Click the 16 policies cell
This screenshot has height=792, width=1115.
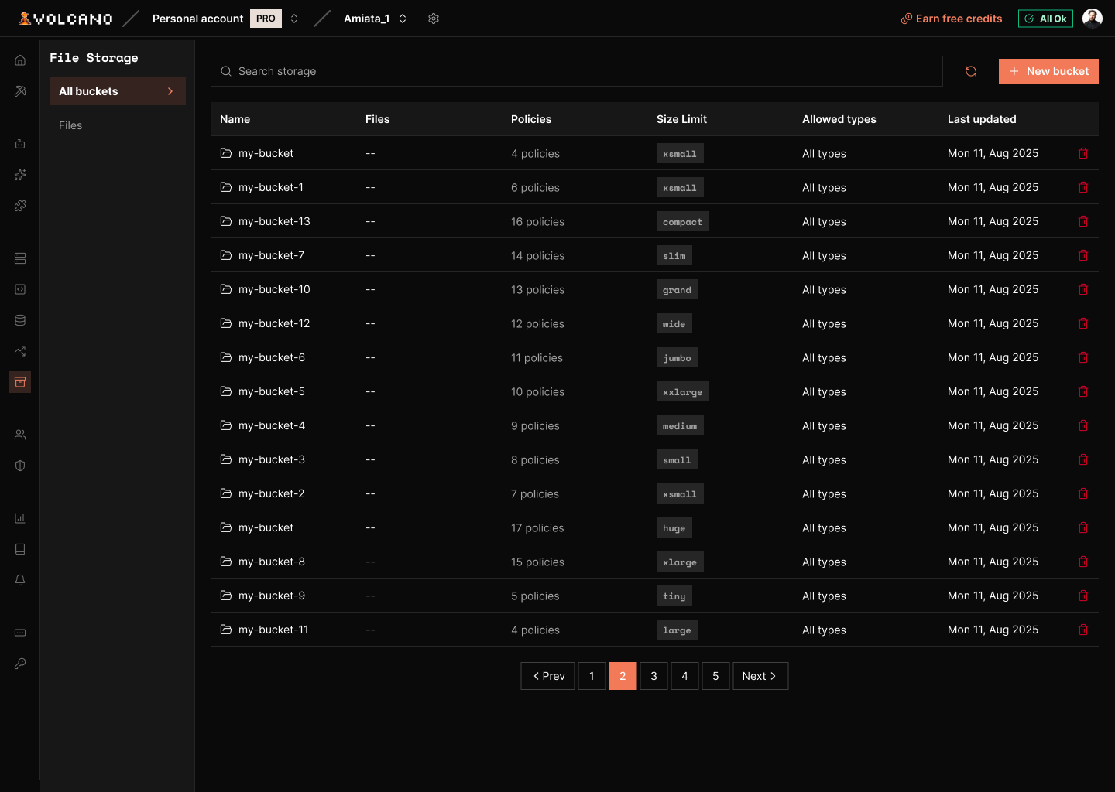coord(537,221)
